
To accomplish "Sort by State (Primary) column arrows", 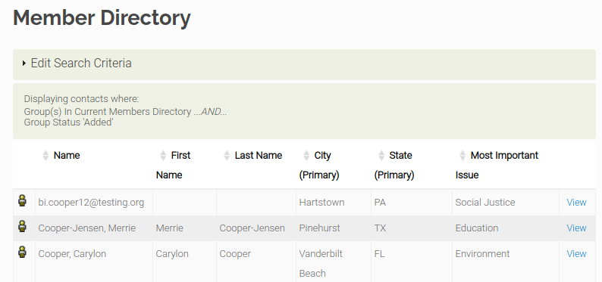I will [x=381, y=155].
